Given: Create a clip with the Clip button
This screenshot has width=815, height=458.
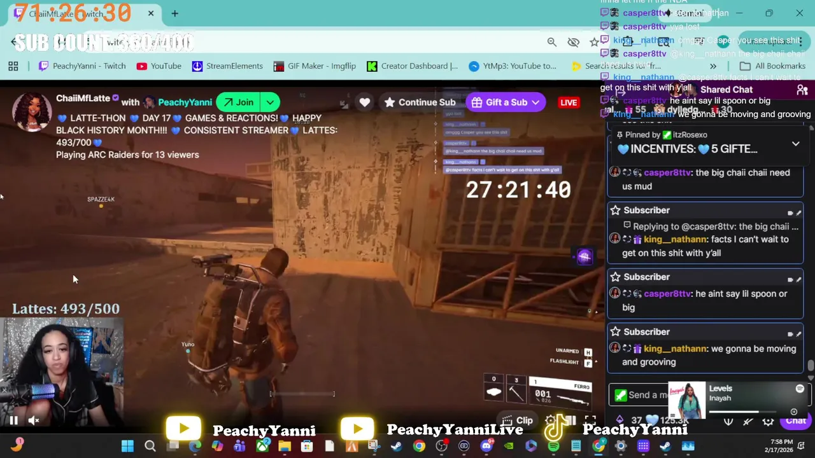Looking at the screenshot, I should [x=517, y=420].
